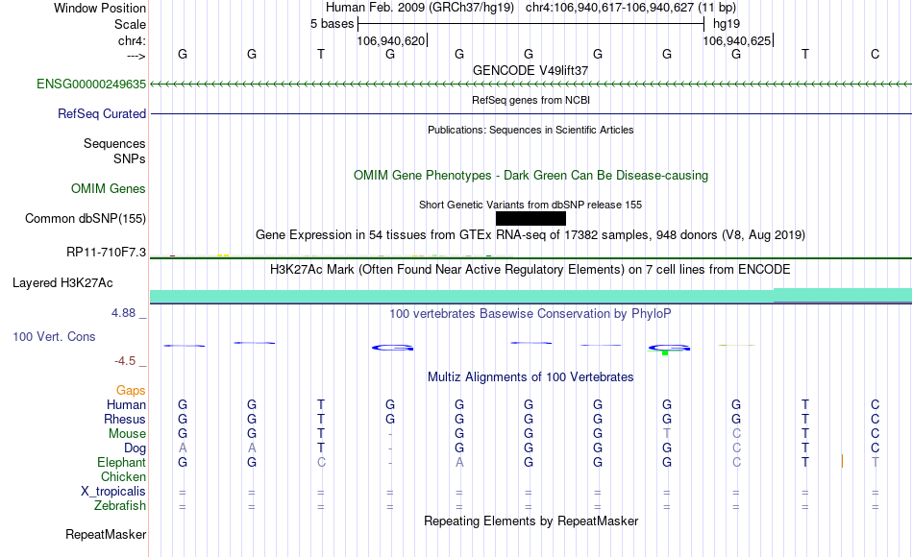The height and width of the screenshot is (557, 913).
Task: Click the light T in Mouse row
Action: pos(667,434)
